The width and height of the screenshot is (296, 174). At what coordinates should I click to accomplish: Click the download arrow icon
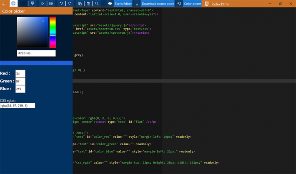coord(137,4)
